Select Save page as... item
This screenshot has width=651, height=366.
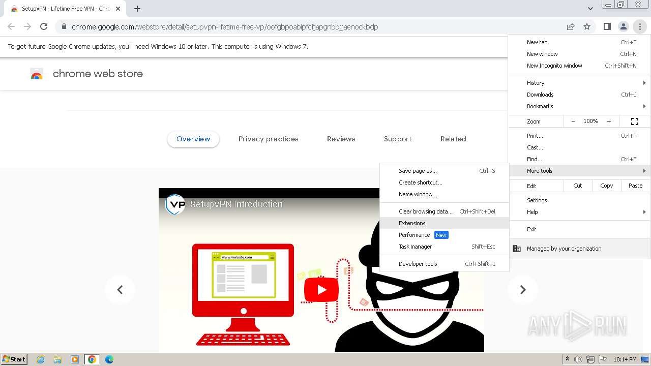tap(444, 171)
